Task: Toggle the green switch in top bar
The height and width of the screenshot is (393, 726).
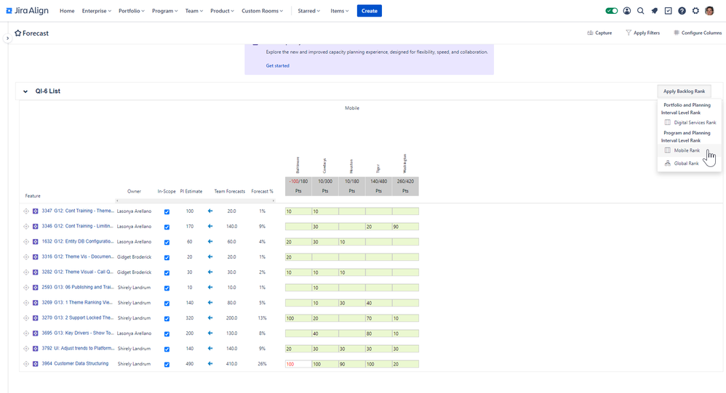Action: point(612,11)
